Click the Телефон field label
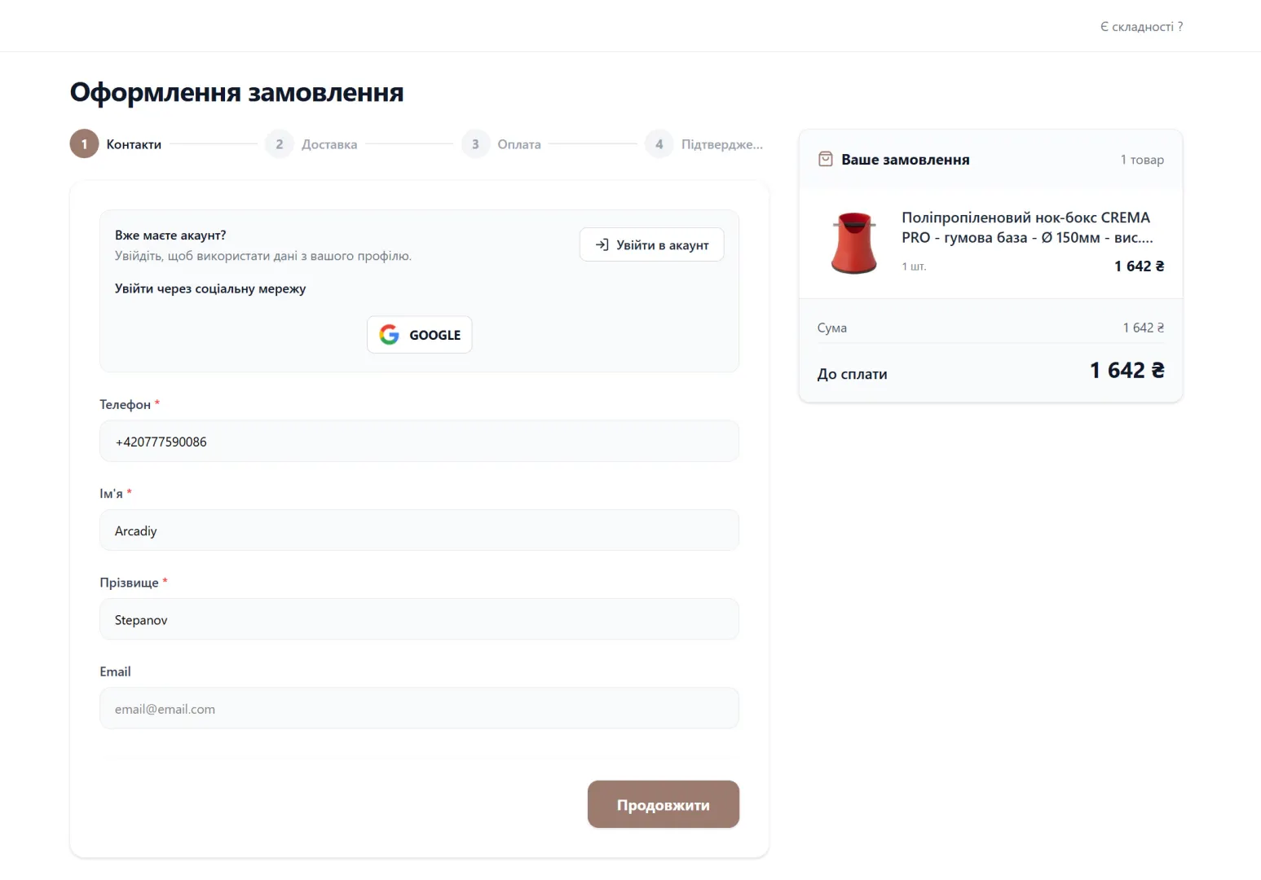Screen dimensions: 1261x880 click(125, 404)
